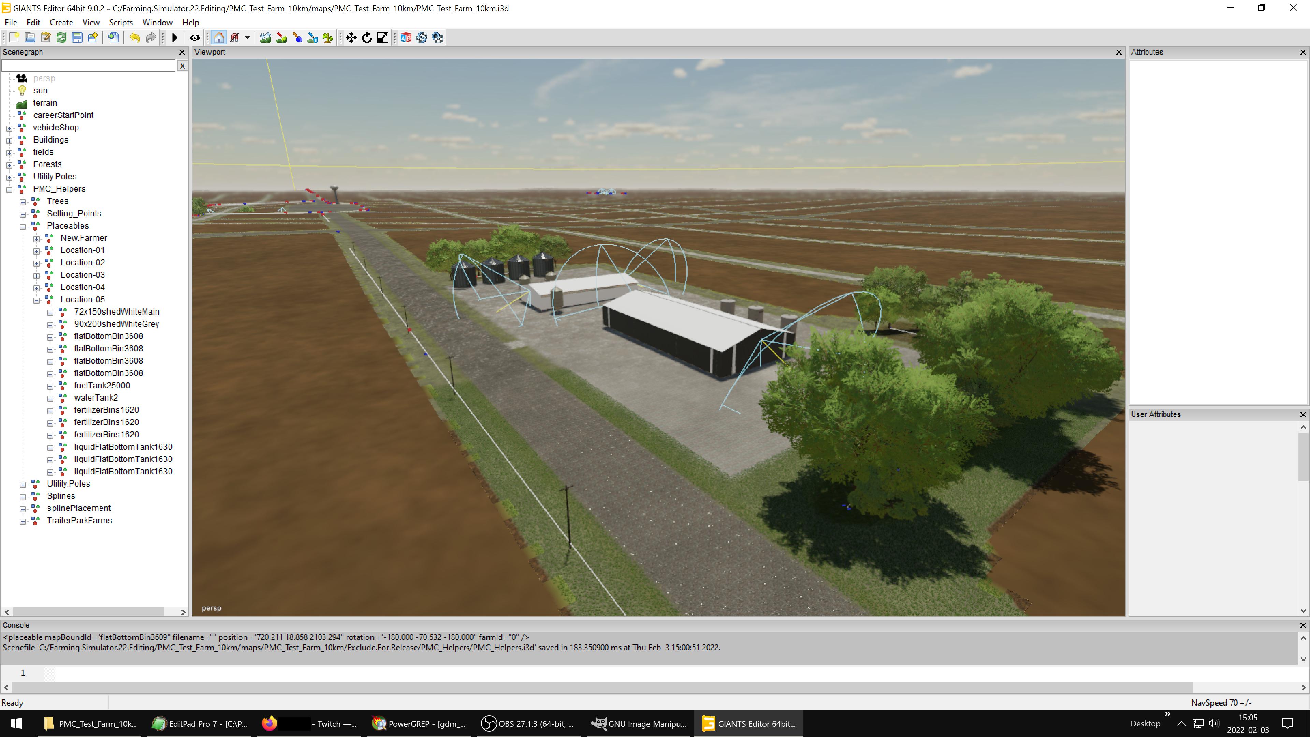
Task: Click the blue swirl gear toolbar icon
Action: (421, 38)
